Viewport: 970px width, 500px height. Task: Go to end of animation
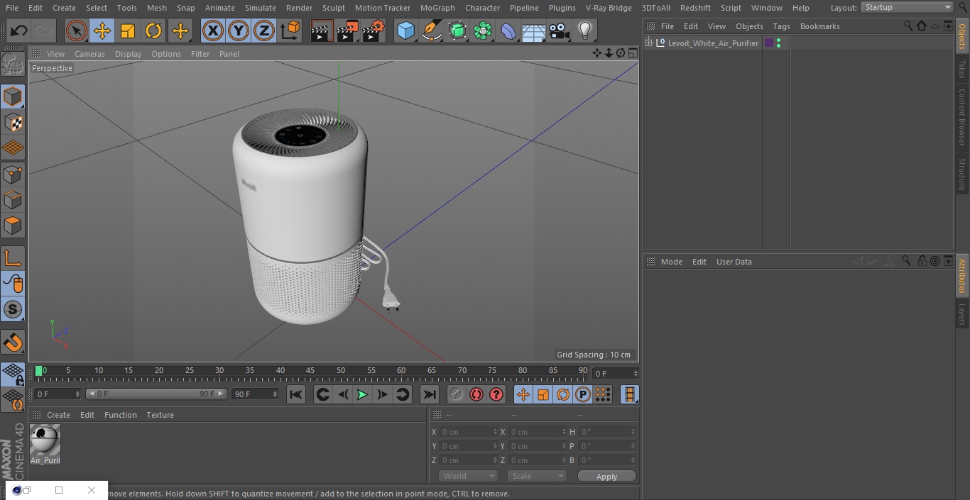click(429, 394)
